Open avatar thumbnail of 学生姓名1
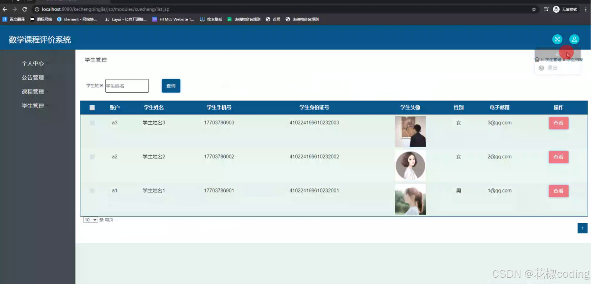Image resolution: width=591 pixels, height=284 pixels. tap(410, 200)
